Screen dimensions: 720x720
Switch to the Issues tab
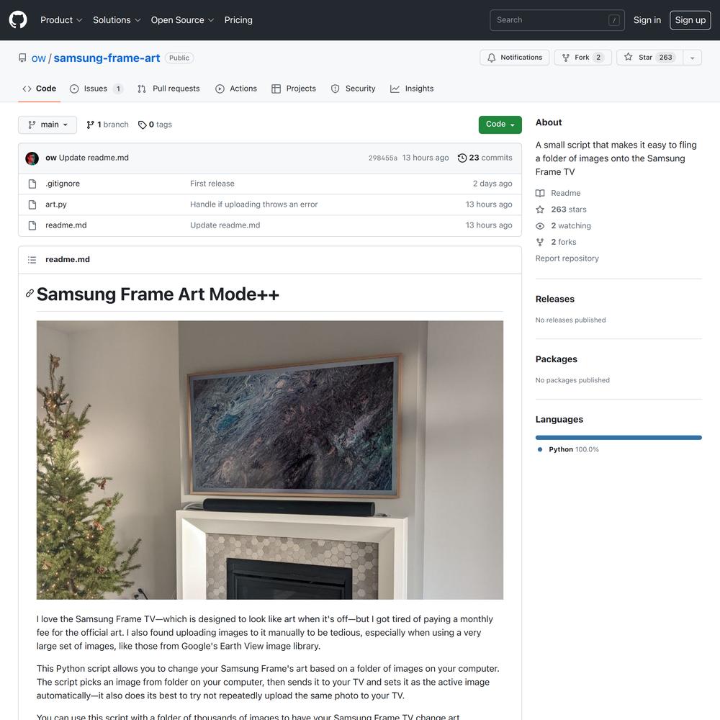click(96, 89)
